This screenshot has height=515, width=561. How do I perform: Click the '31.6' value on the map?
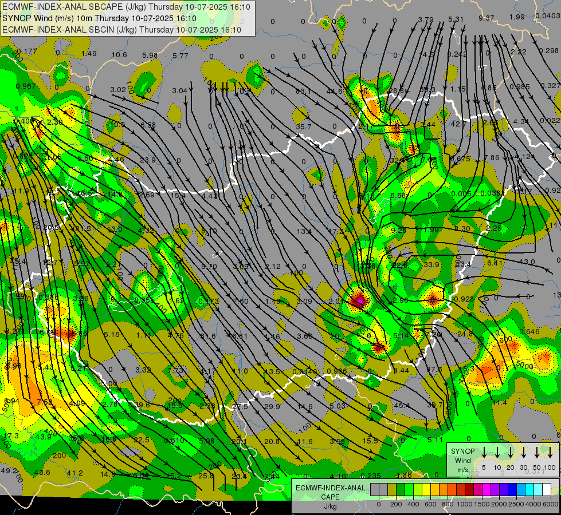point(208,336)
